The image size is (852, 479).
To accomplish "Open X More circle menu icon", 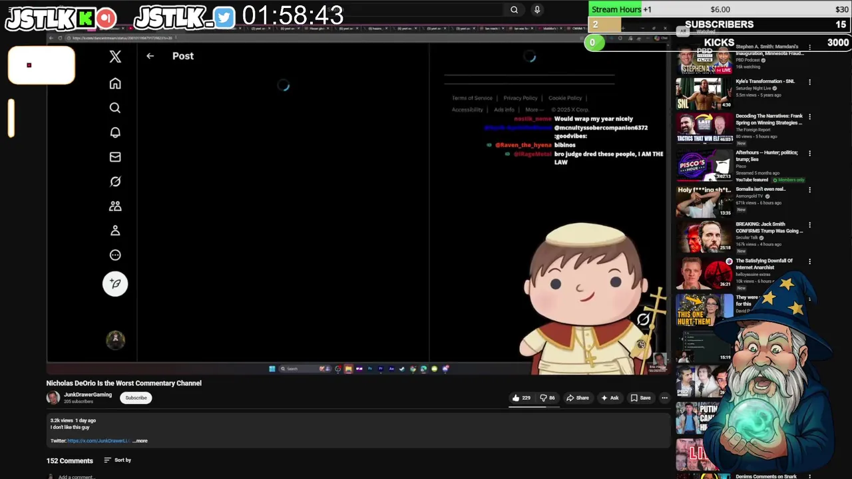I will point(115,255).
